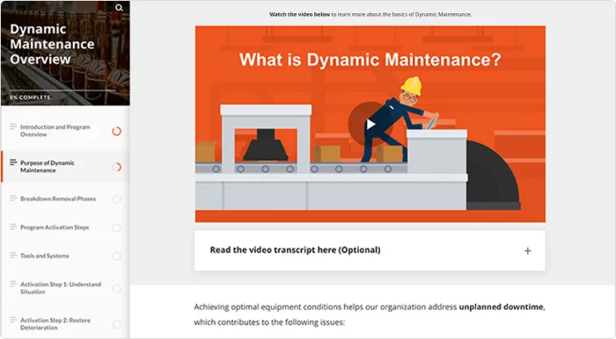616x339 pixels.
Task: Click the 0% COMPLETE progress bar
Action: [x=62, y=90]
